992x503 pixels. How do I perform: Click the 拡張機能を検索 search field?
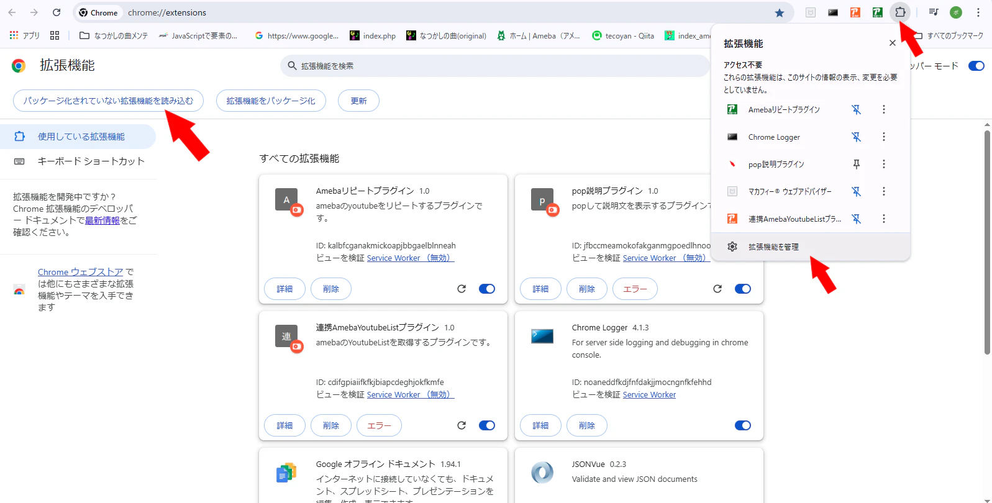coord(495,66)
